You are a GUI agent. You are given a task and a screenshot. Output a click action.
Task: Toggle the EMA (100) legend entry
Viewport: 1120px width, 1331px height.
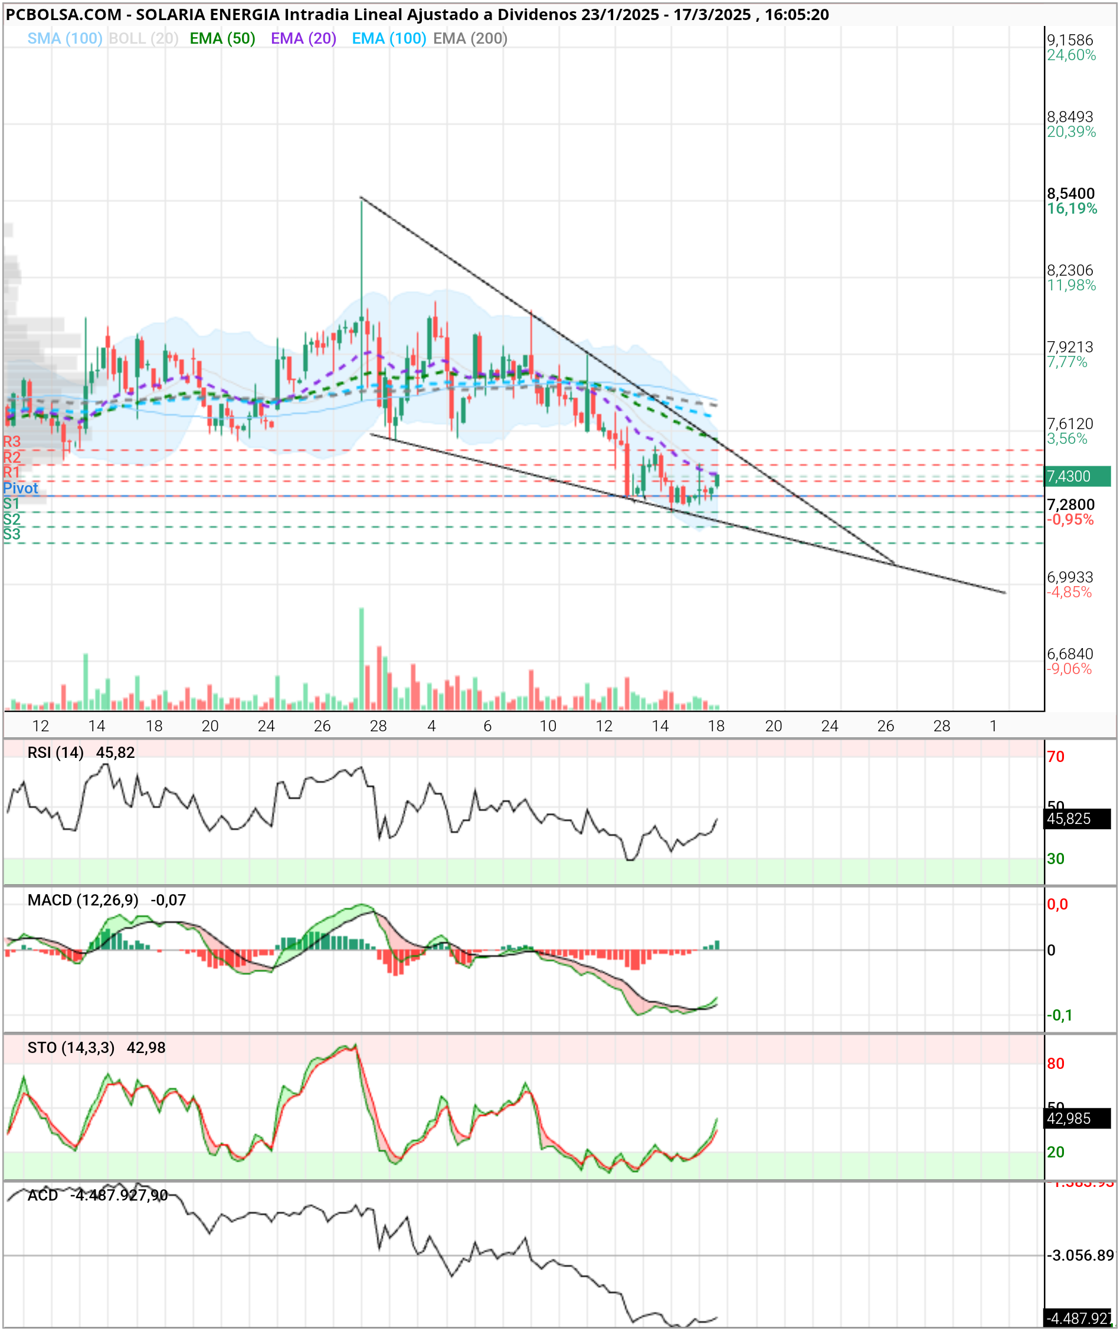pyautogui.click(x=388, y=39)
